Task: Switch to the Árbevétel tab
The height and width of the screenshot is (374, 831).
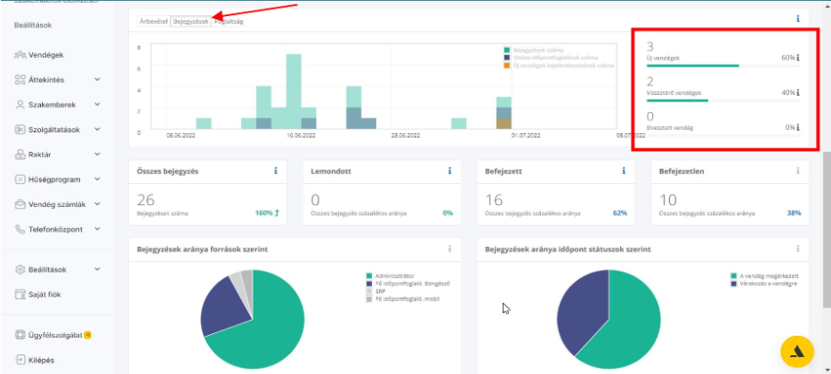Action: [154, 21]
